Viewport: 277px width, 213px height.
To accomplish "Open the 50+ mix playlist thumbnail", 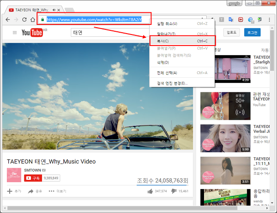I will coord(225,106).
